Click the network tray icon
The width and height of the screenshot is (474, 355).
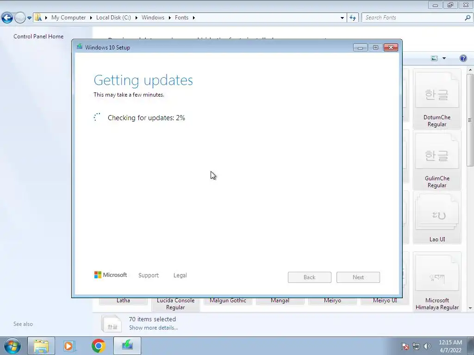(x=416, y=346)
